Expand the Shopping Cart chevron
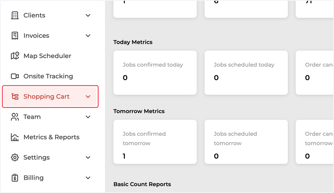 [x=88, y=97]
